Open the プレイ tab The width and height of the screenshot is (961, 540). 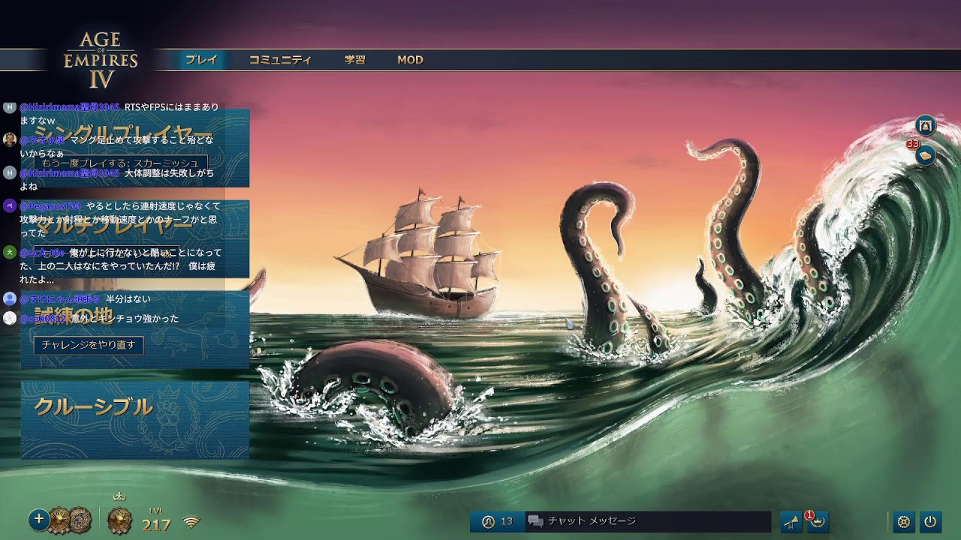coord(201,60)
